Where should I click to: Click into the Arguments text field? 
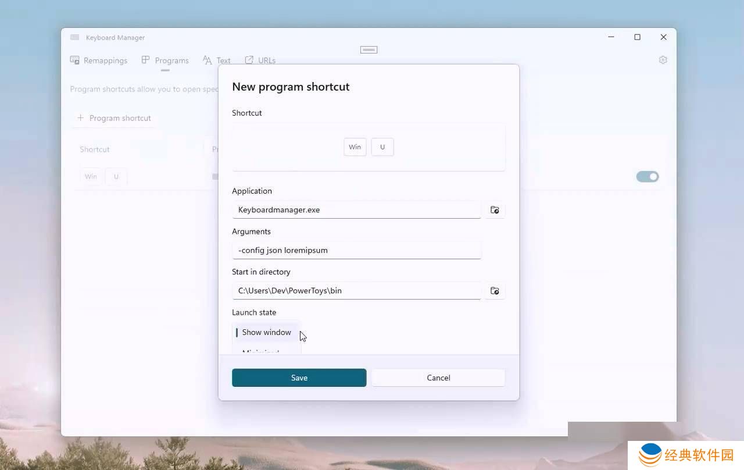(x=356, y=250)
